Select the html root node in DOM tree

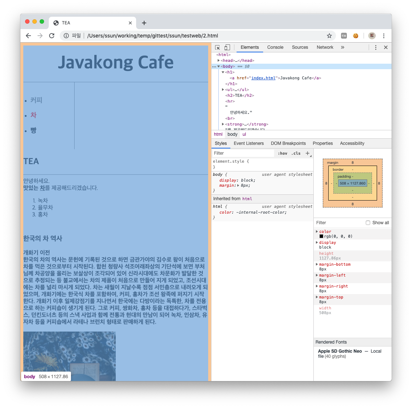223,55
